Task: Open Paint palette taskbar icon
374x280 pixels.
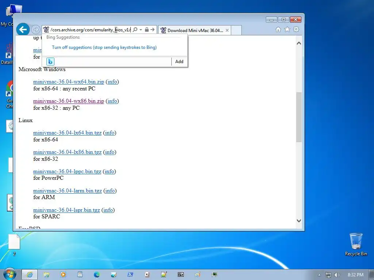Action: click(198, 275)
